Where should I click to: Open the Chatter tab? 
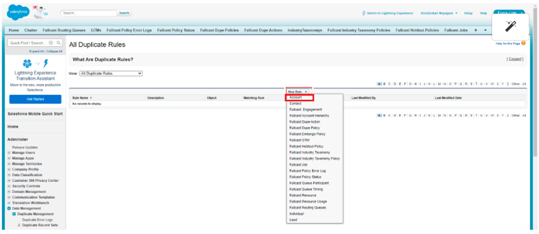coord(31,30)
